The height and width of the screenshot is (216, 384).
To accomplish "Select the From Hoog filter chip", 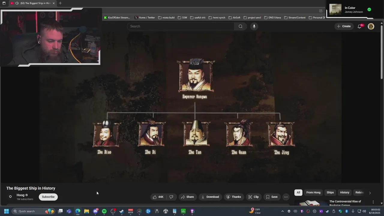I will (313, 193).
